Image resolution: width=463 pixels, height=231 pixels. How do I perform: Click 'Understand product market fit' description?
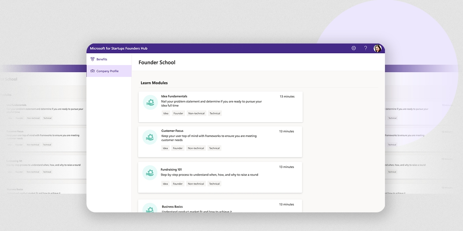197,211
